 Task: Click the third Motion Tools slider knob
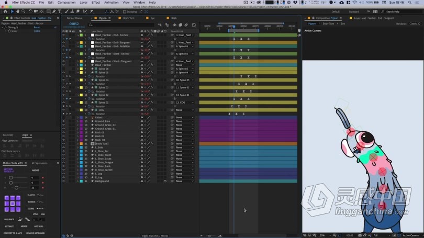click(17, 188)
